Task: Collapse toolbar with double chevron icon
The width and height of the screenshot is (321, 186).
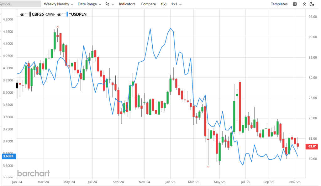Action: click(304, 4)
